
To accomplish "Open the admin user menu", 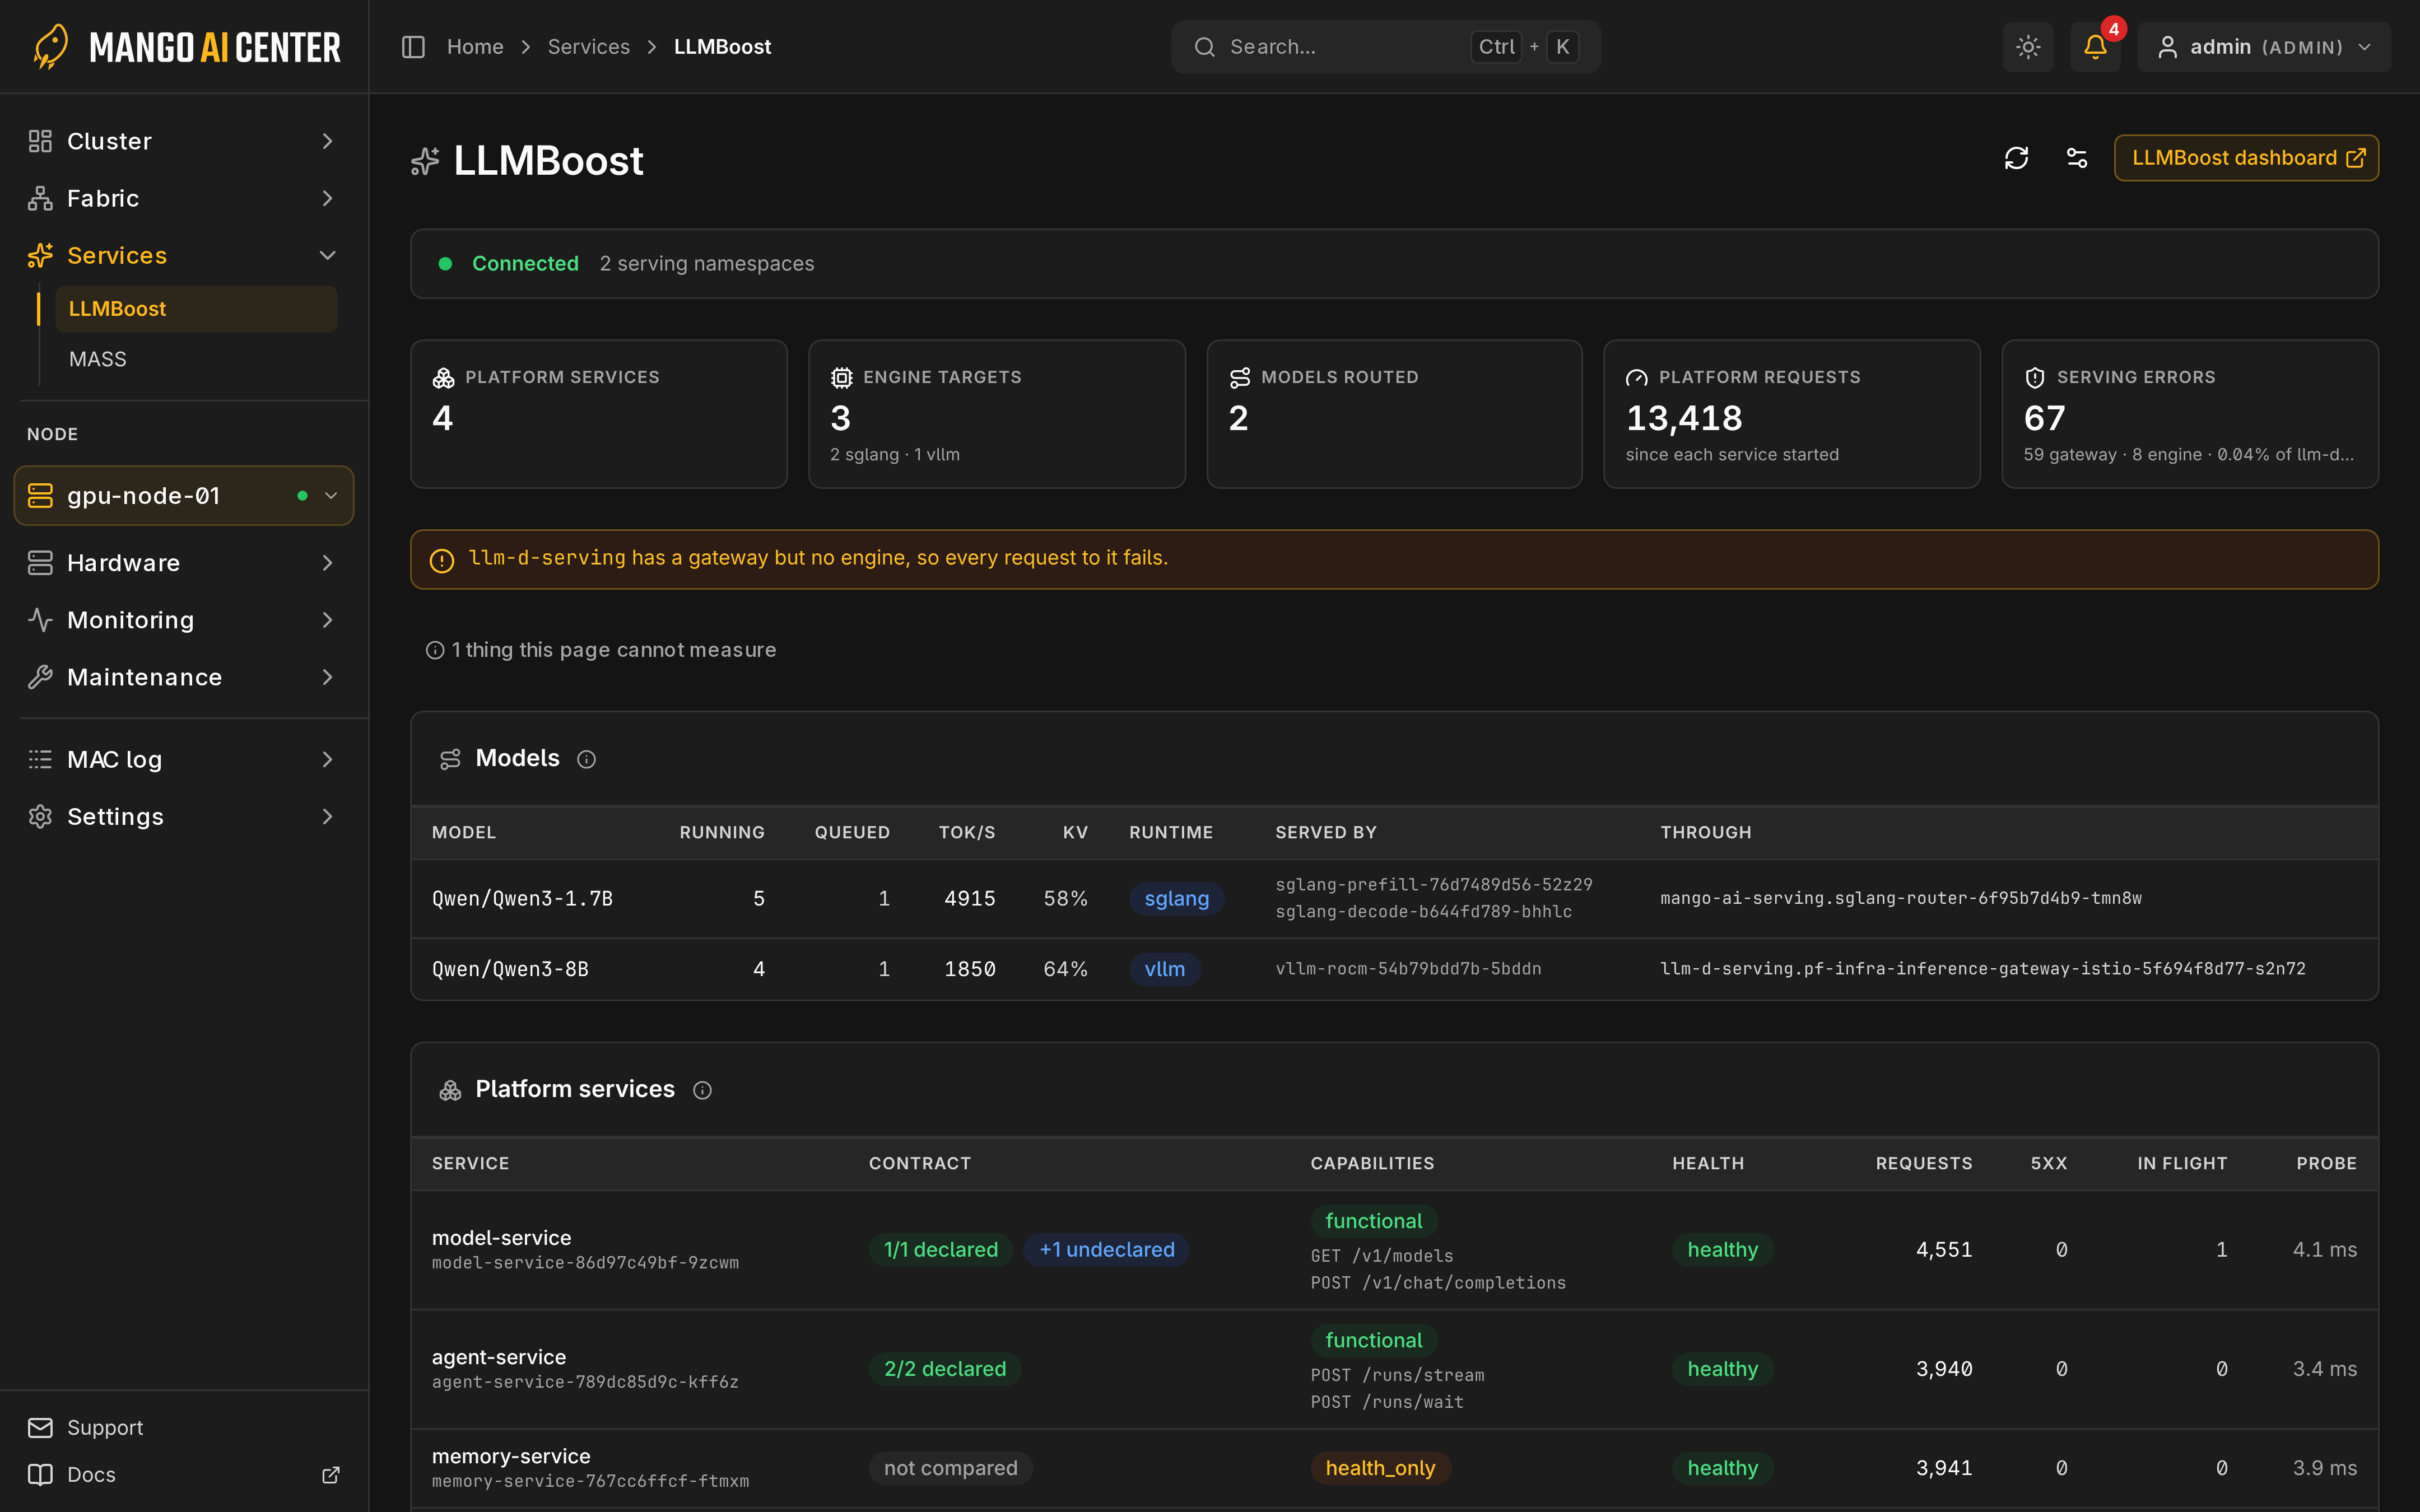I will click(x=2264, y=47).
